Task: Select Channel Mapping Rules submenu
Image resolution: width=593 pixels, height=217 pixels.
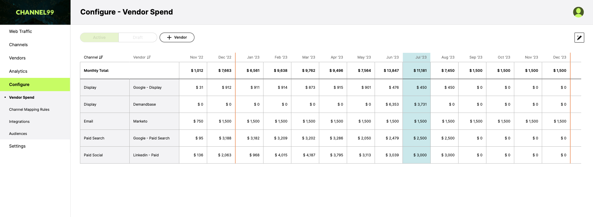Action: coord(29,110)
